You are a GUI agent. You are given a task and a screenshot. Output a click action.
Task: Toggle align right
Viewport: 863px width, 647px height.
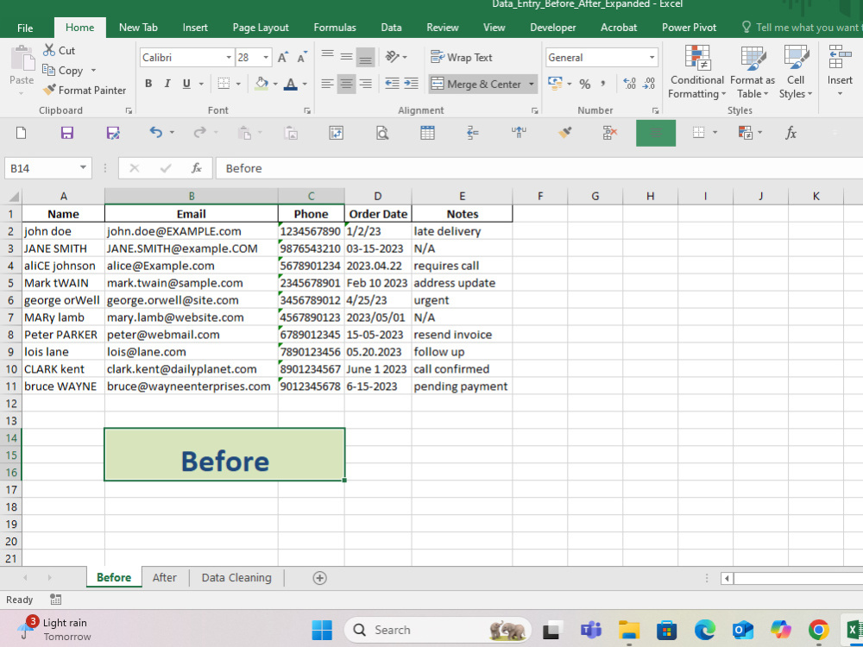click(x=365, y=84)
